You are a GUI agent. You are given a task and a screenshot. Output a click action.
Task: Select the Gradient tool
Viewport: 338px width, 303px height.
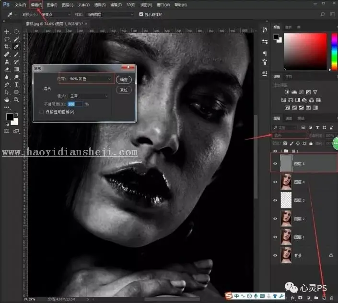click(x=16, y=70)
